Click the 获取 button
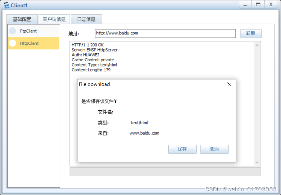The image size is (281, 195). pos(251,33)
